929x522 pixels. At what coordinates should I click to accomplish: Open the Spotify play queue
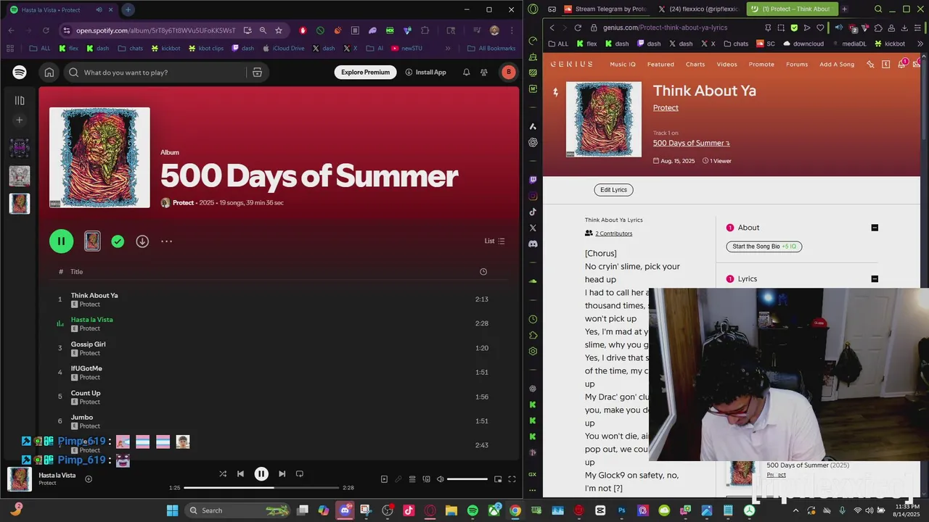(x=412, y=479)
